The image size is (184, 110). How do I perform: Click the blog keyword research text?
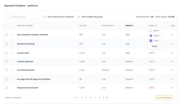tap(27, 87)
